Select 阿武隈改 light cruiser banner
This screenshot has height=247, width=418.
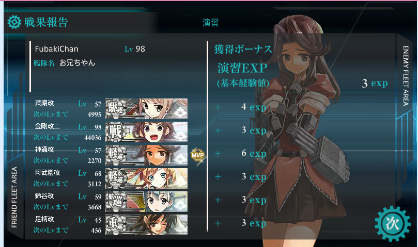pos(146,178)
